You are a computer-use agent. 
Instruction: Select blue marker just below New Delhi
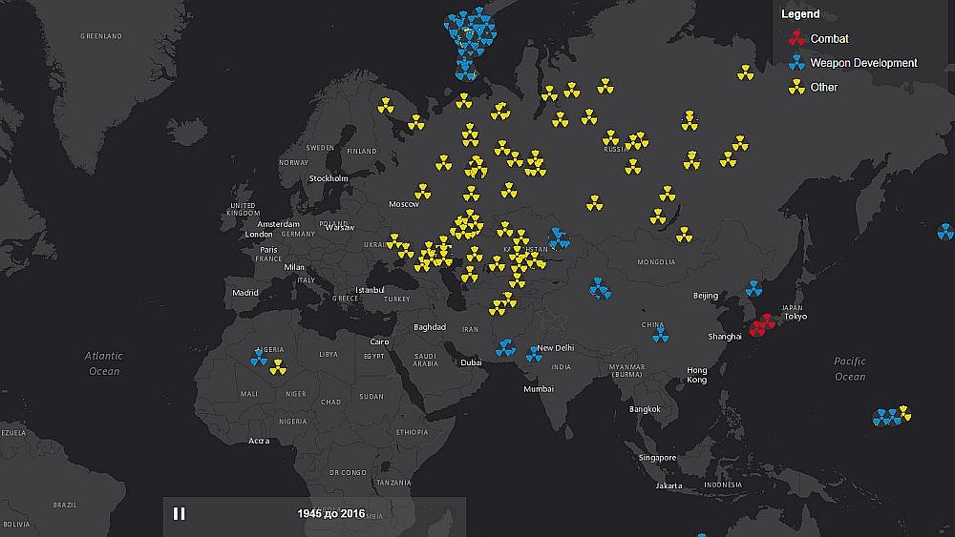point(534,355)
